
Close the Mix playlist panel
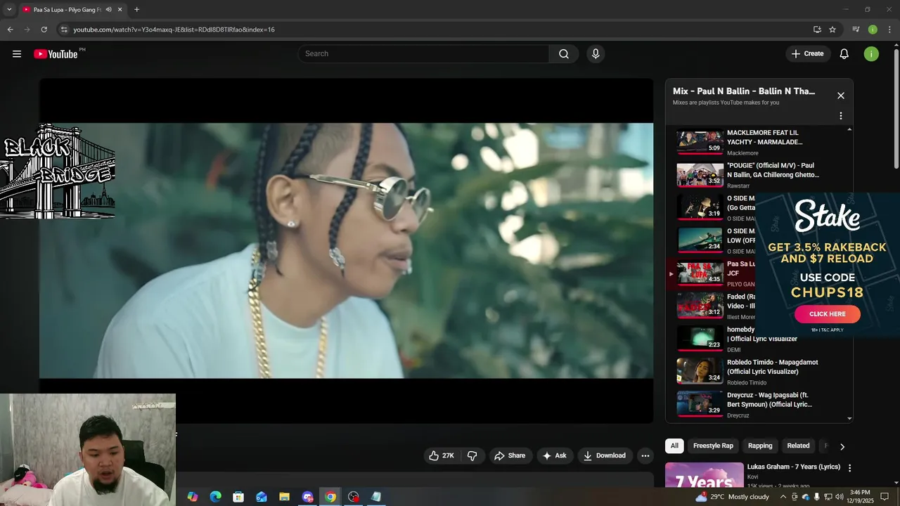coord(840,96)
